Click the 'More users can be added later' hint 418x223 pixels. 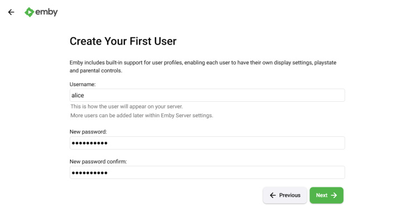pyautogui.click(x=142, y=115)
